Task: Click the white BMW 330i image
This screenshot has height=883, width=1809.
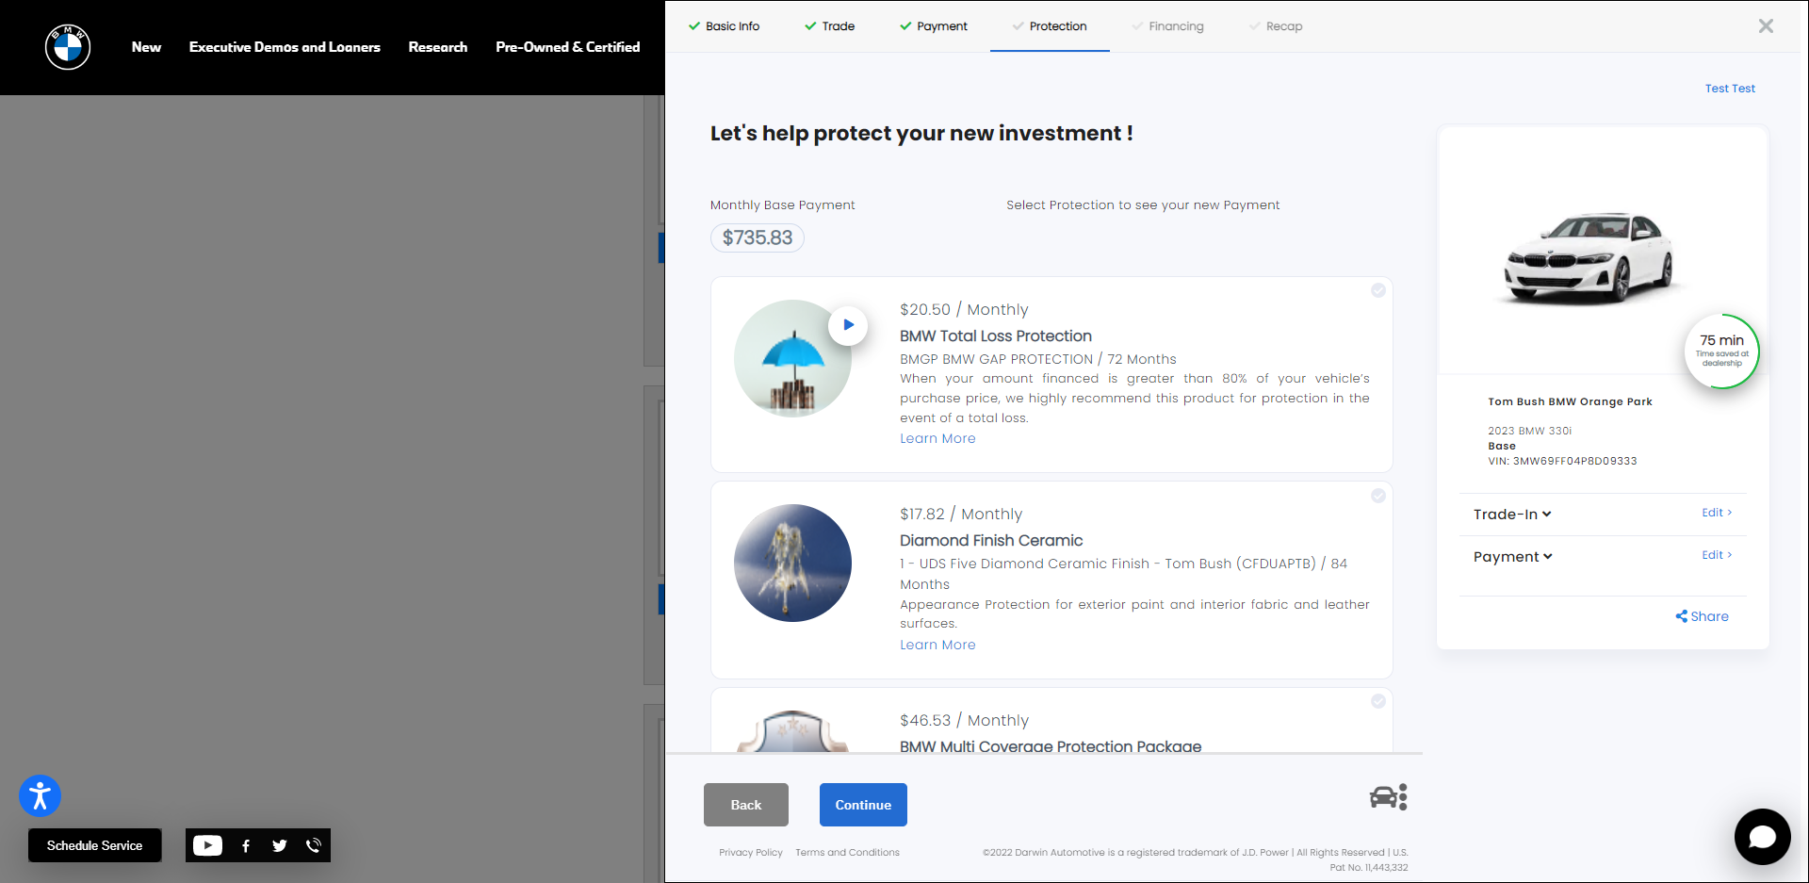Action: pos(1589,257)
